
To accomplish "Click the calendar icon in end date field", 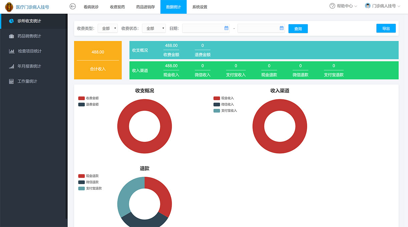I will [281, 28].
